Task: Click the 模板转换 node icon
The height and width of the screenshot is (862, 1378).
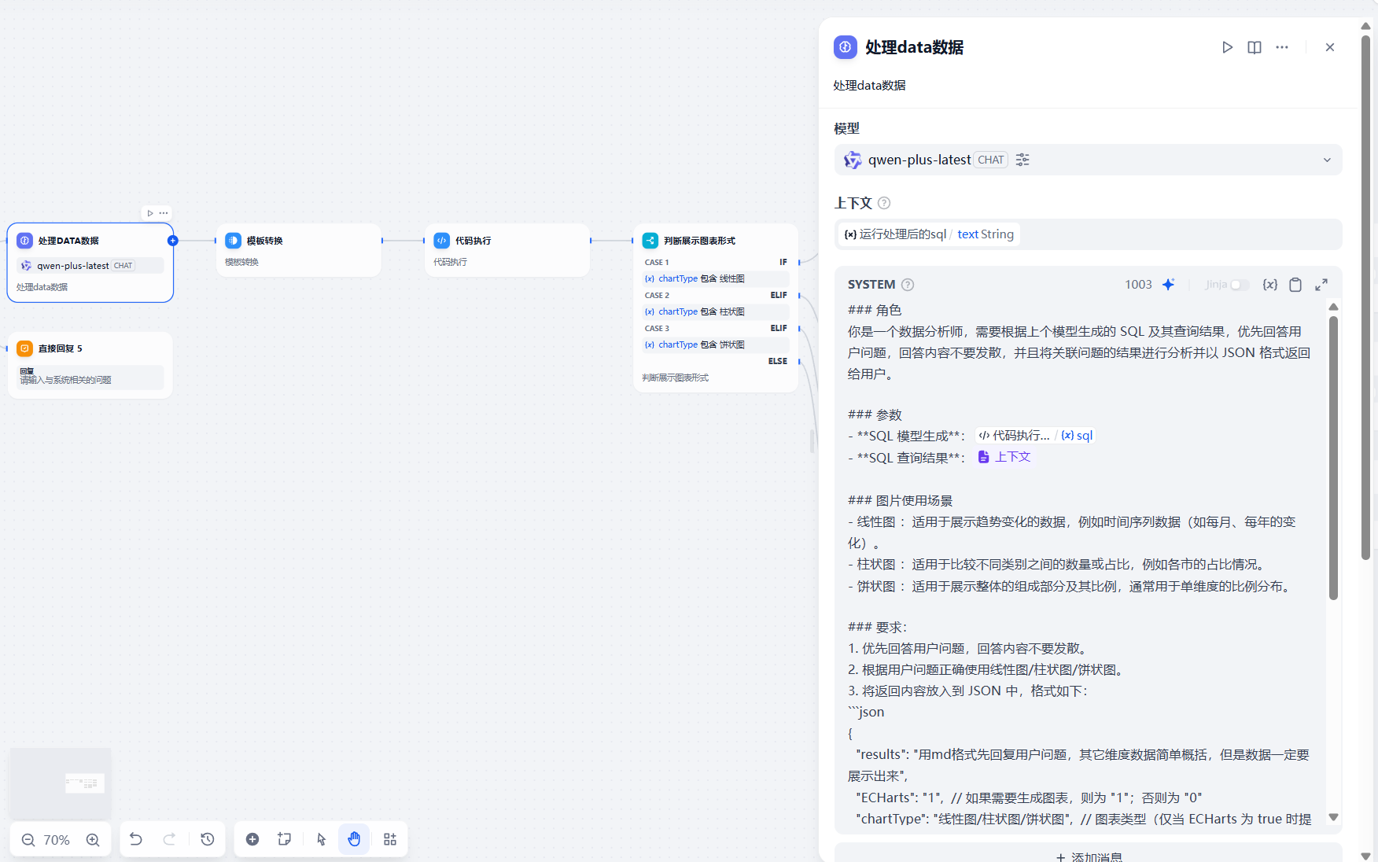Action: click(x=234, y=241)
